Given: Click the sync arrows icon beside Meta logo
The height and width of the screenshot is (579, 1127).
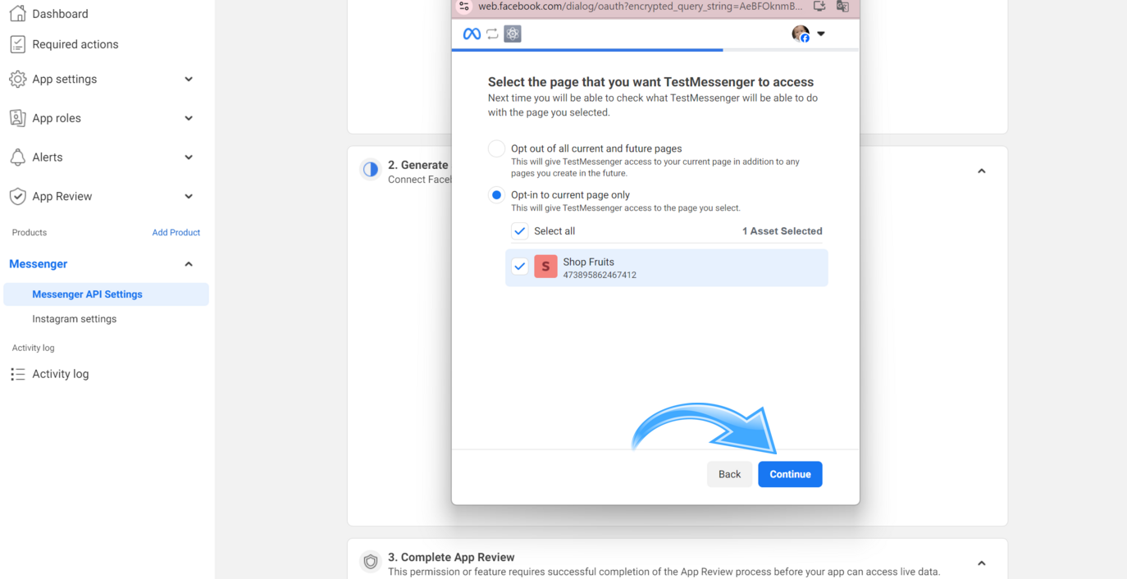Looking at the screenshot, I should 491,34.
